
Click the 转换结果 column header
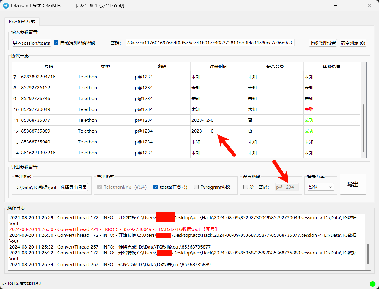[x=332, y=67]
